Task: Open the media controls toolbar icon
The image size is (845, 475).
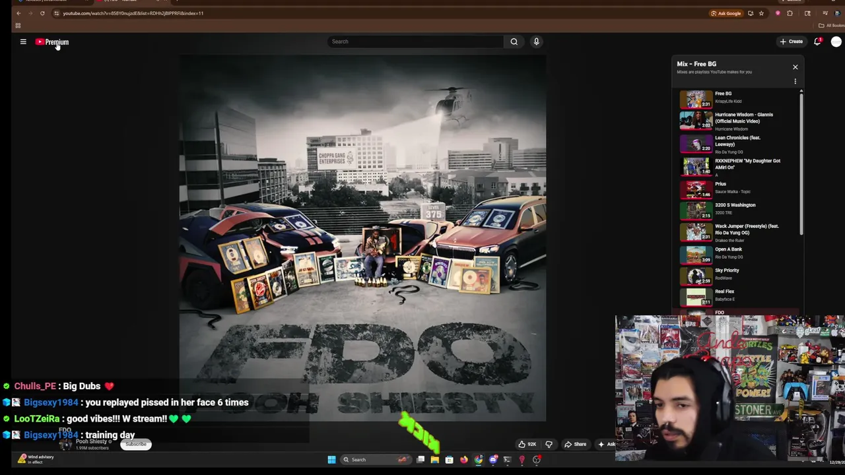Action: coord(825,13)
